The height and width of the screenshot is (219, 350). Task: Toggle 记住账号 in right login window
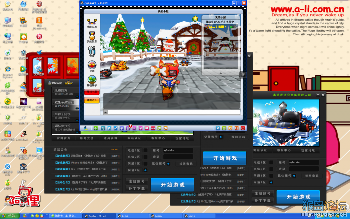pyautogui.click(x=294, y=176)
